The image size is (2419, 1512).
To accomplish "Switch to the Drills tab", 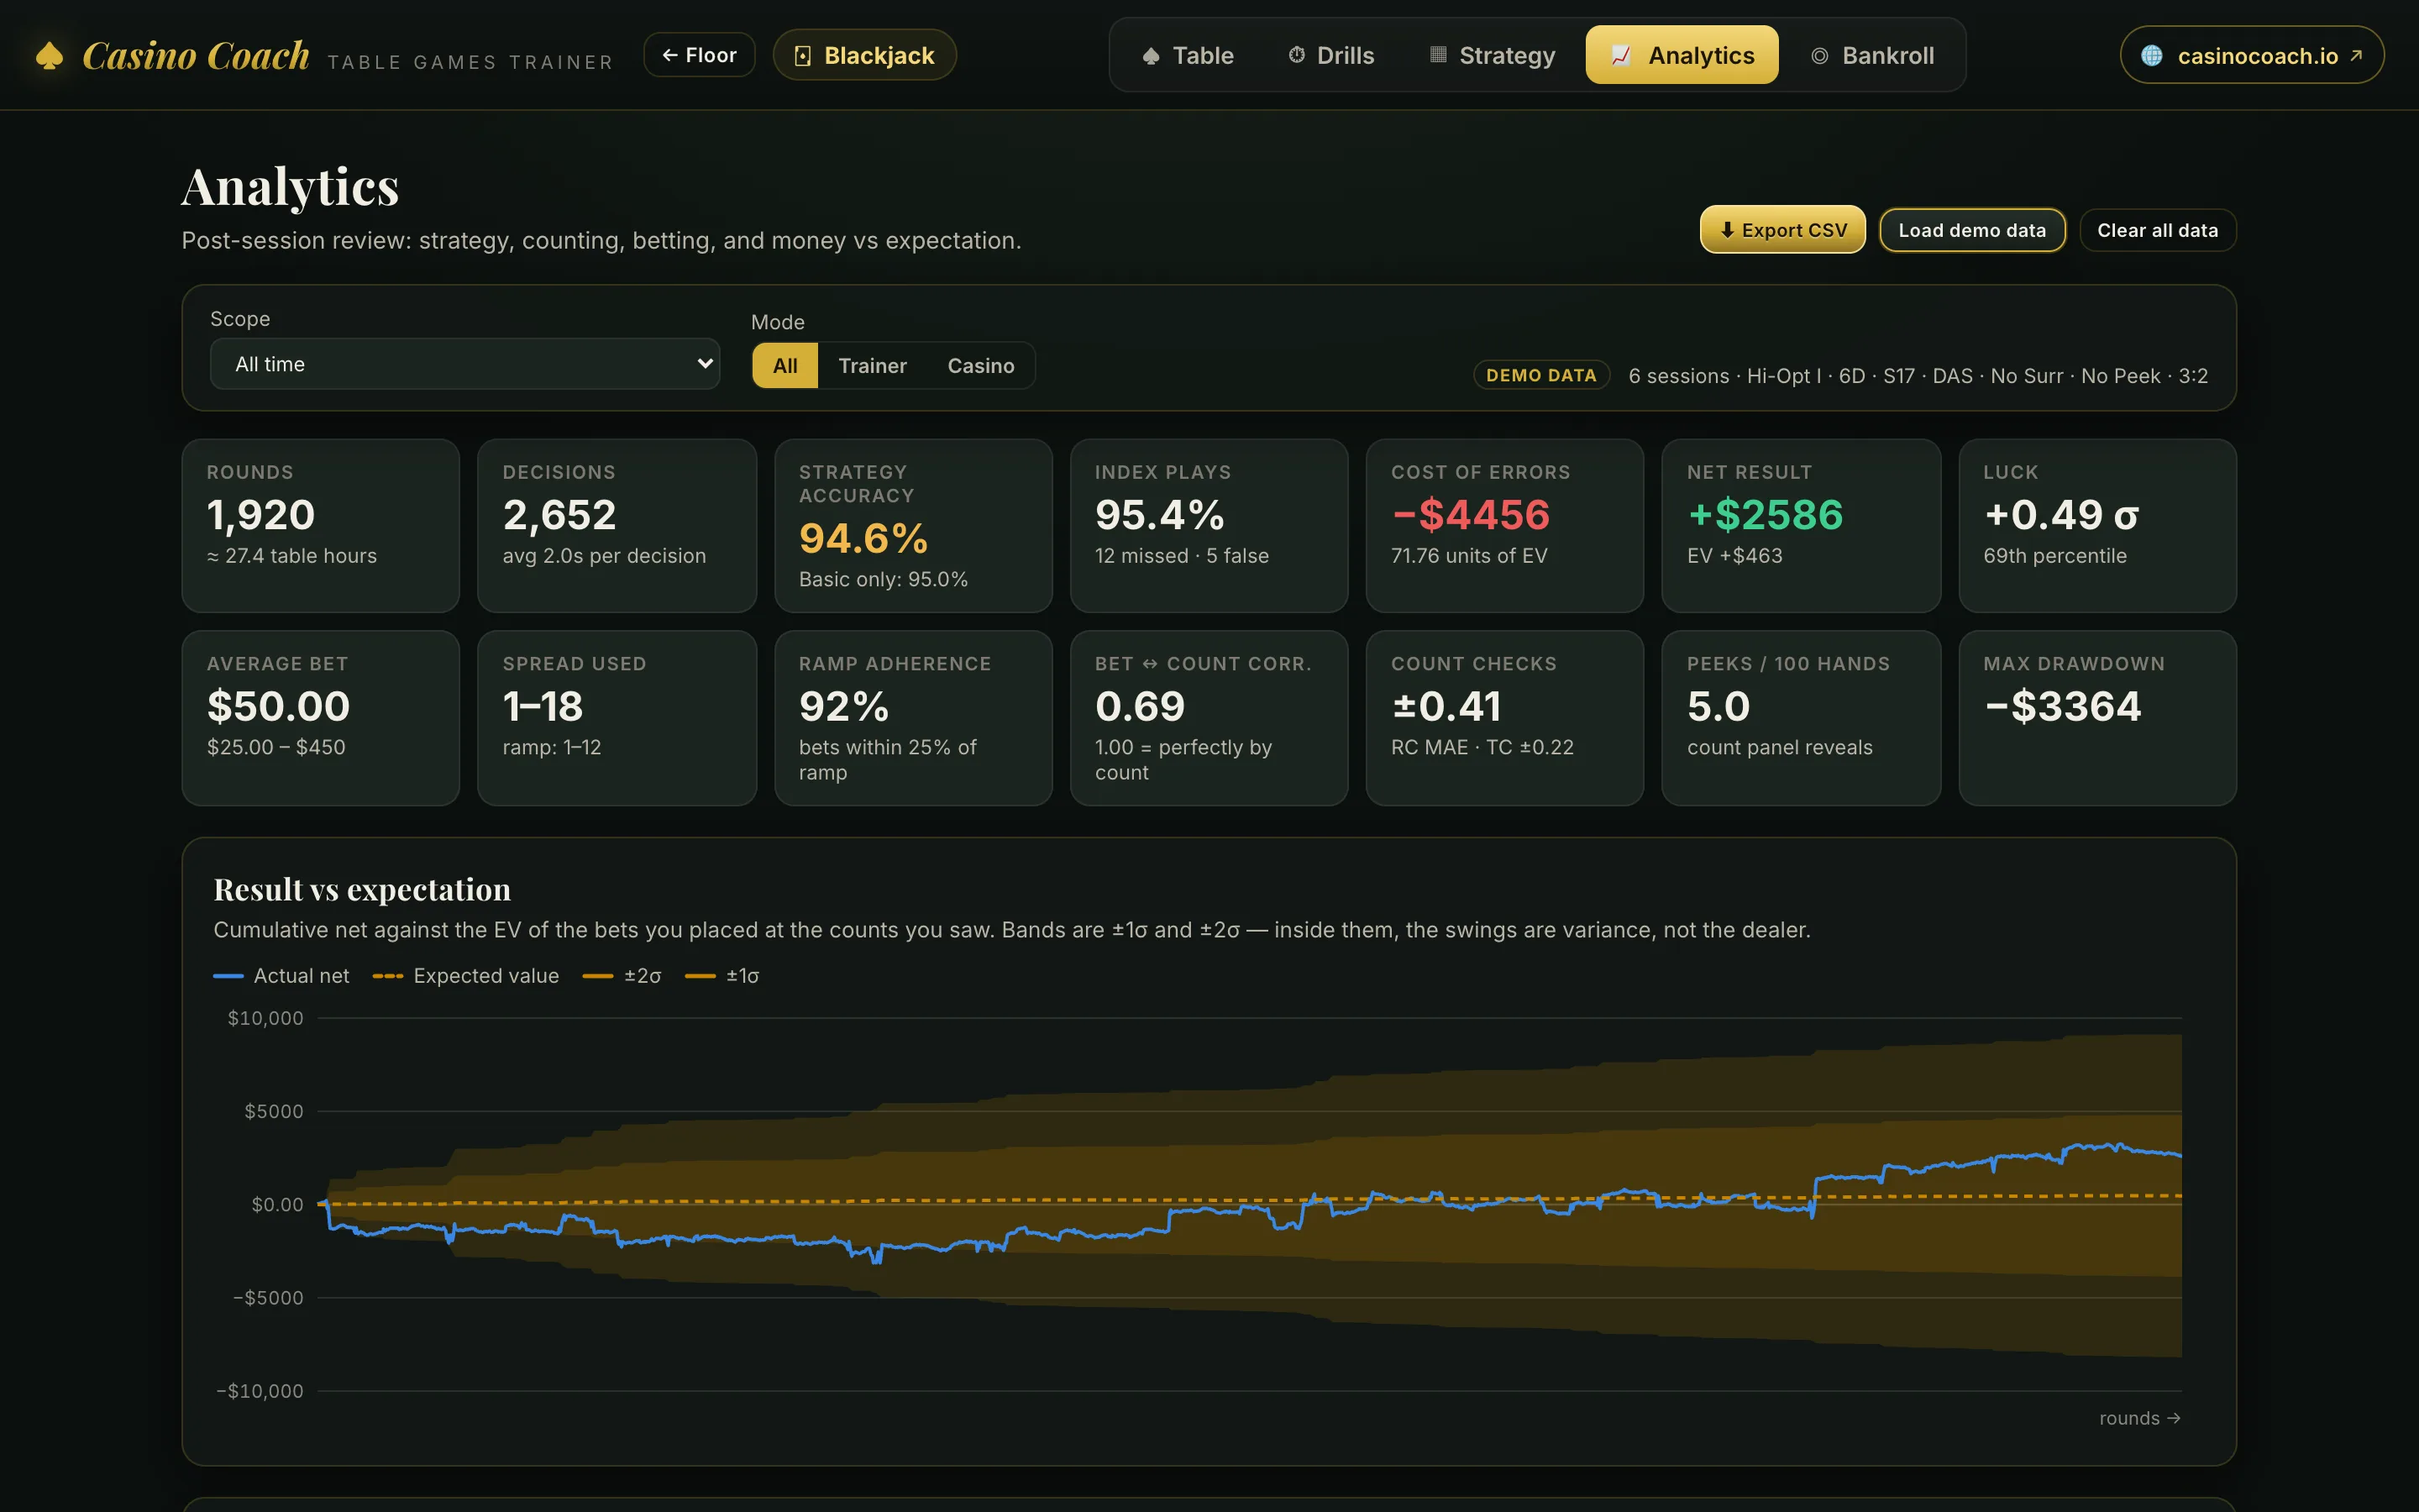I will click(x=1330, y=56).
